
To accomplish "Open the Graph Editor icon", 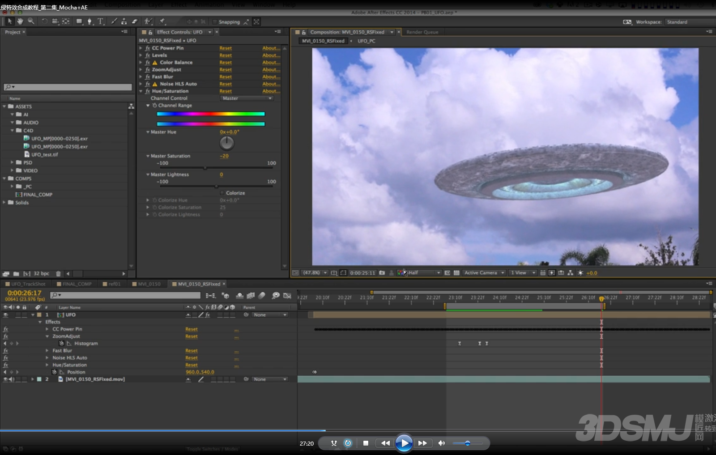I will coord(287,296).
